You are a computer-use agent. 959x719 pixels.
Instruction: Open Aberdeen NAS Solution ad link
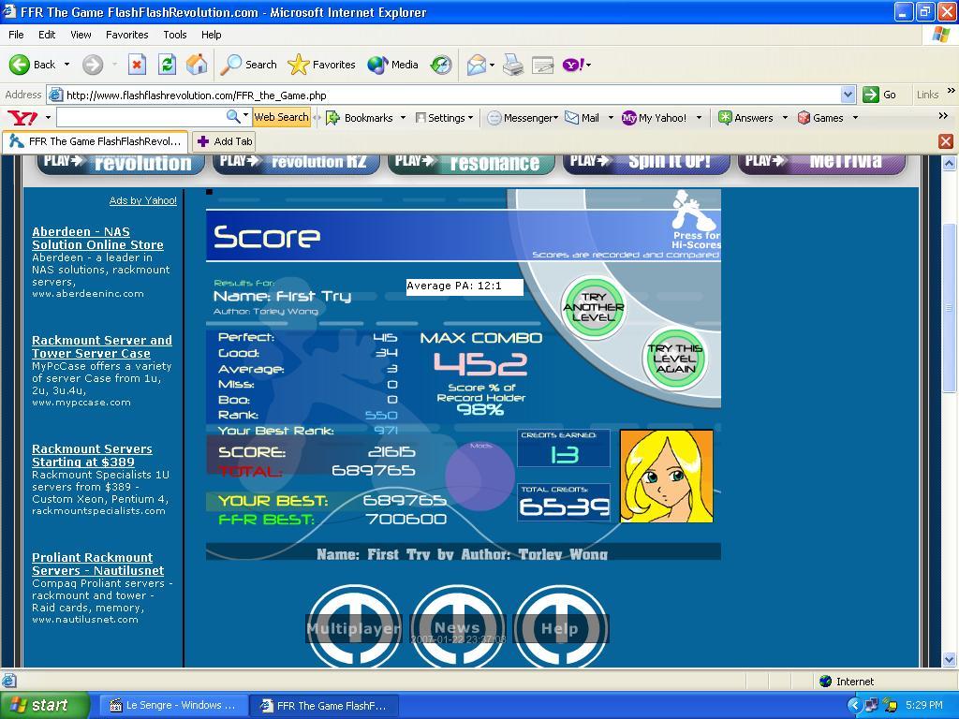tap(97, 238)
